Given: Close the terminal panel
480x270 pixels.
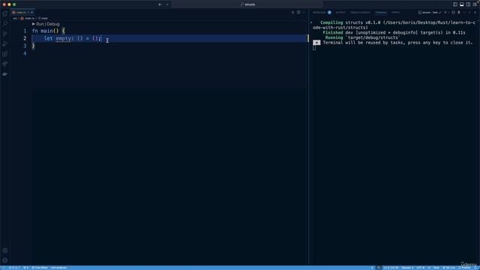Looking at the screenshot, I should (x=475, y=13).
